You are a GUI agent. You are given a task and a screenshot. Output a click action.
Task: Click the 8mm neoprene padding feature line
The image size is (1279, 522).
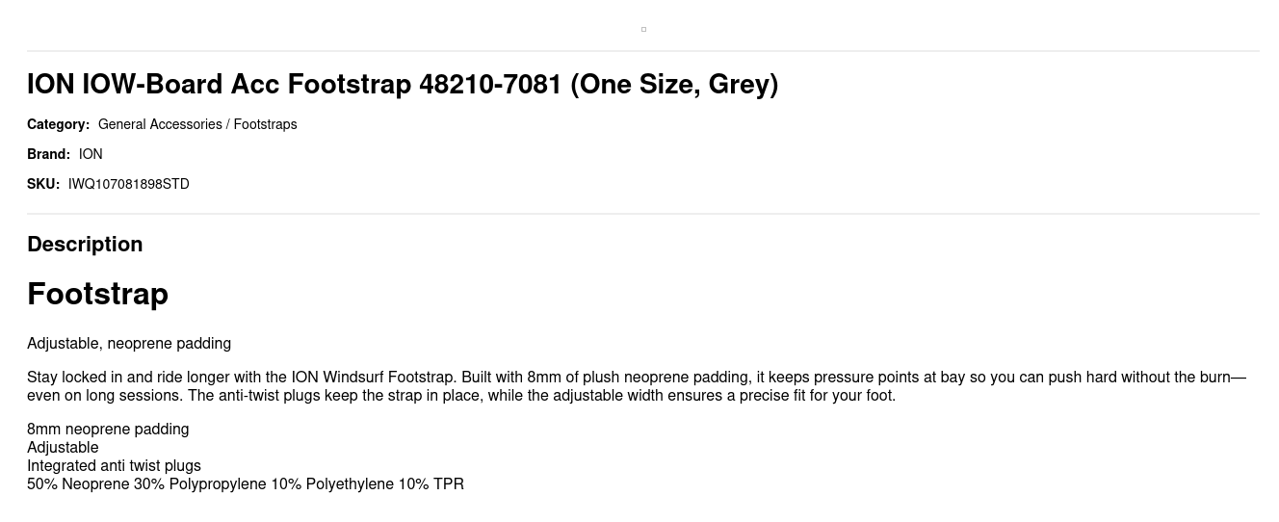click(108, 430)
